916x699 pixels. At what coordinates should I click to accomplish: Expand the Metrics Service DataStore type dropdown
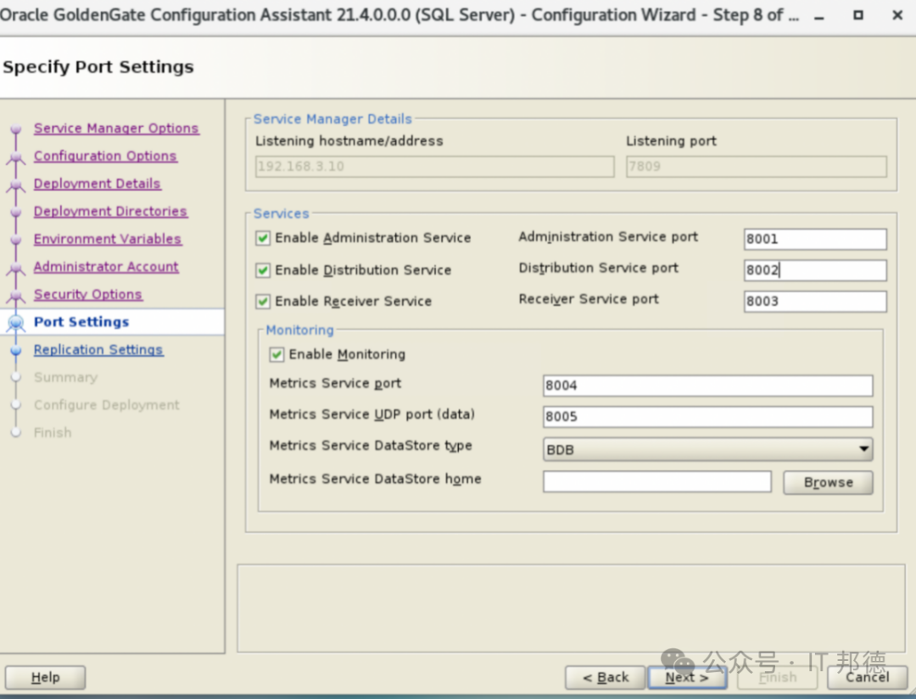[x=863, y=450]
